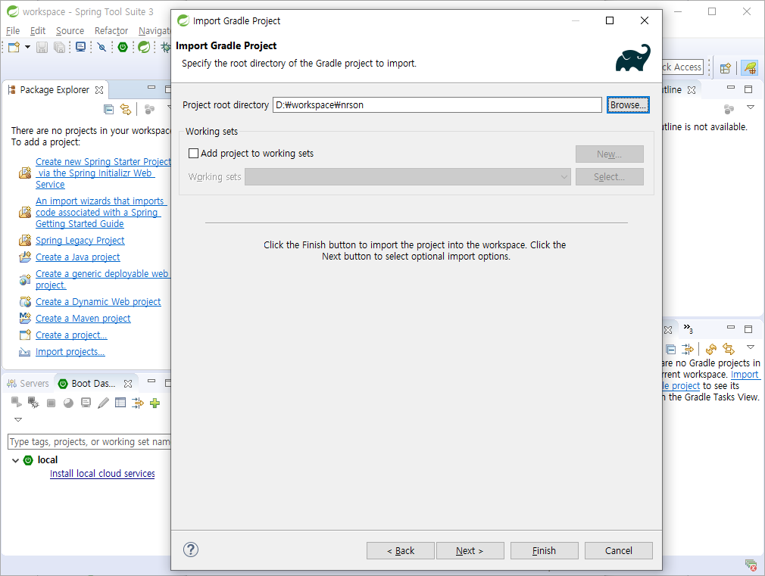Click the open browser globe icon in Boot Dashboard

[x=68, y=403]
